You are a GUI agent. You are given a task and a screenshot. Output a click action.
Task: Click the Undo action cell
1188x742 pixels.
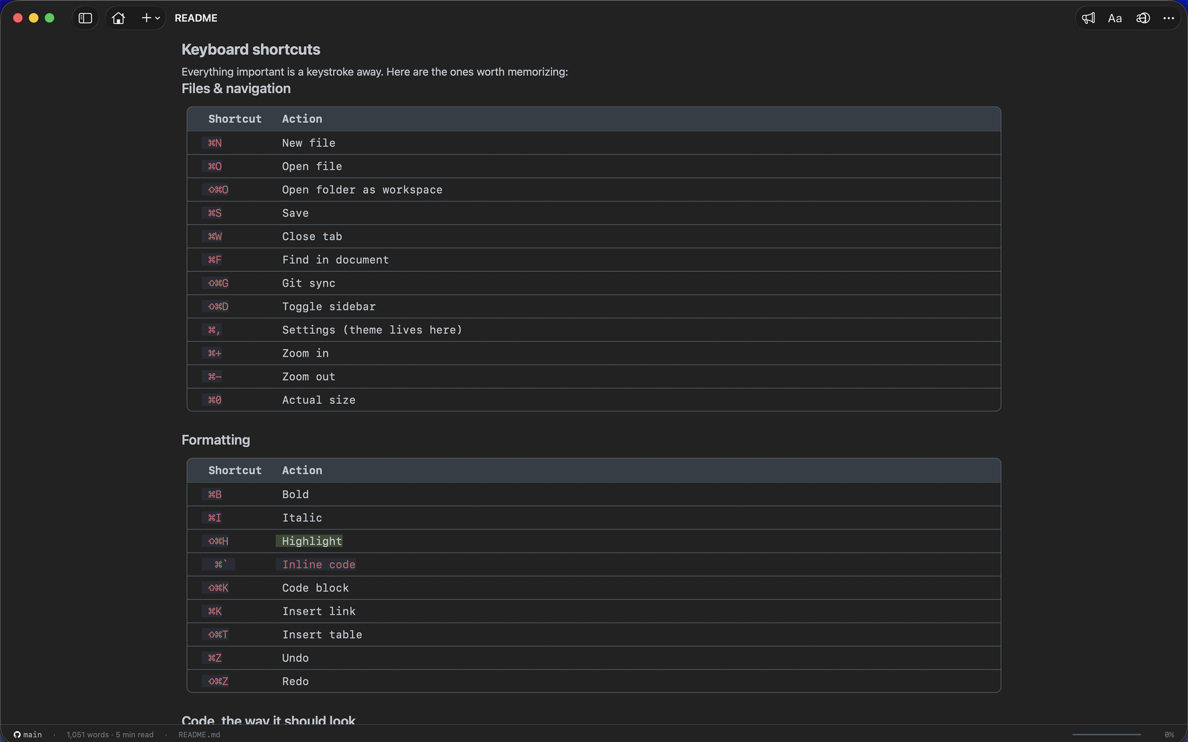[295, 658]
